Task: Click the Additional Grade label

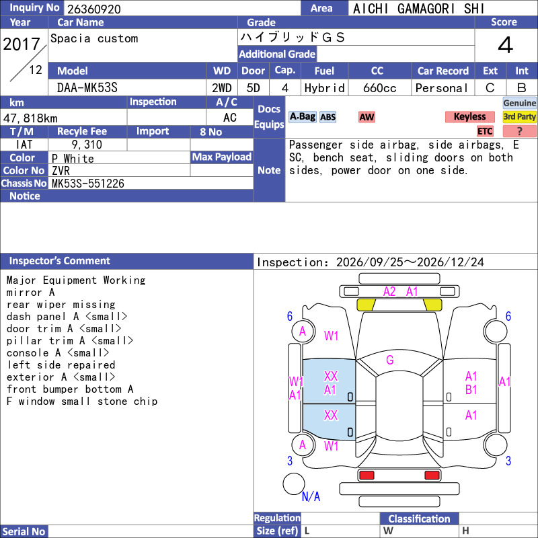Action: click(x=277, y=54)
